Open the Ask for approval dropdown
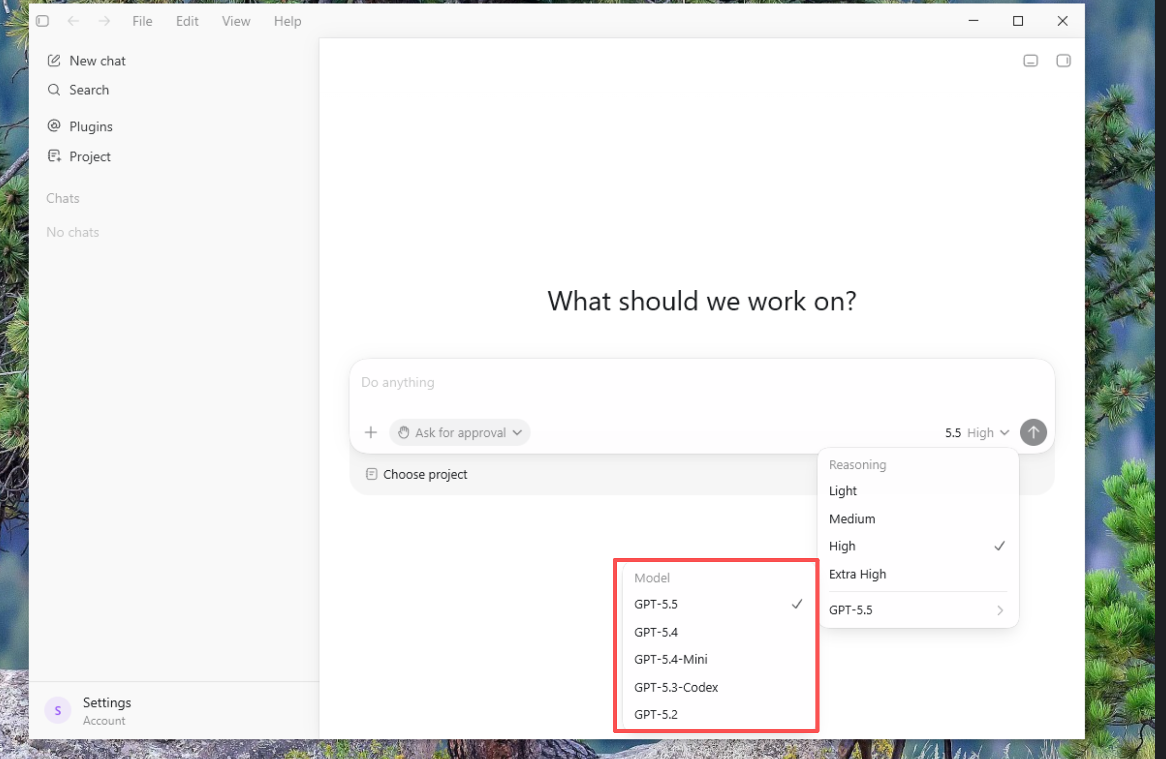The width and height of the screenshot is (1166, 759). (x=460, y=432)
